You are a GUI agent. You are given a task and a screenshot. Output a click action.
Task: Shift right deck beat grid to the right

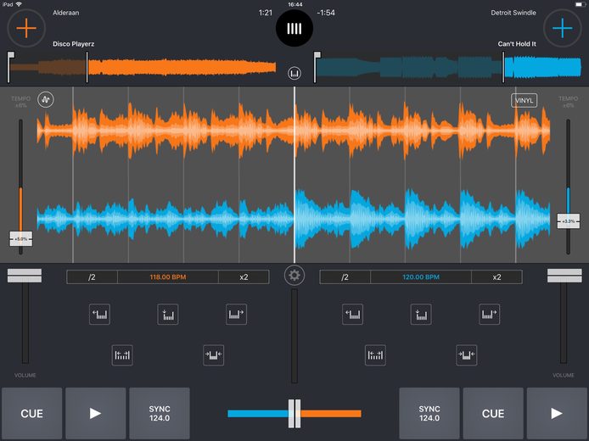[x=490, y=314]
